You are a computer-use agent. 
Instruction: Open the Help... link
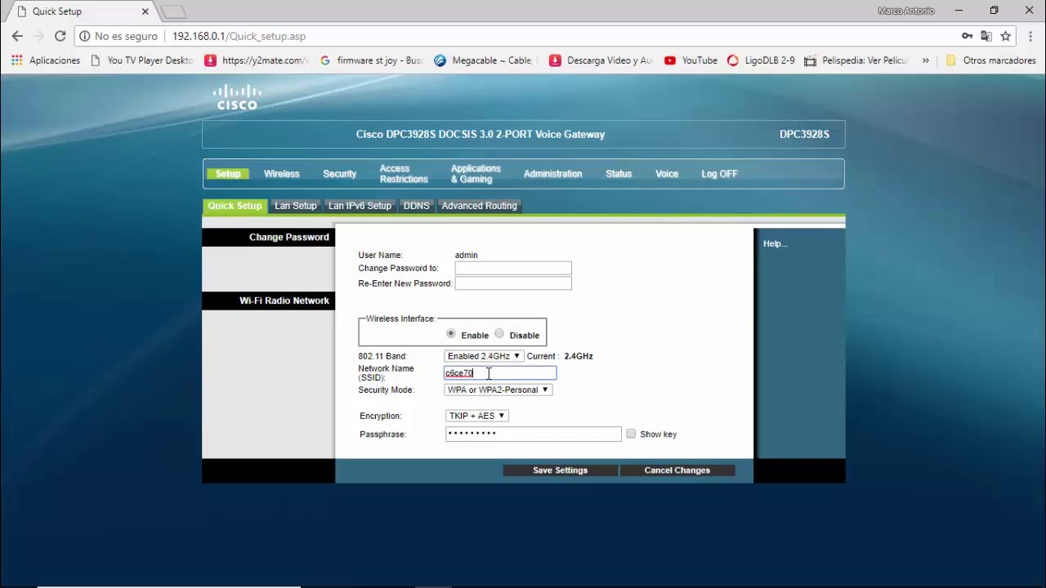coord(776,243)
